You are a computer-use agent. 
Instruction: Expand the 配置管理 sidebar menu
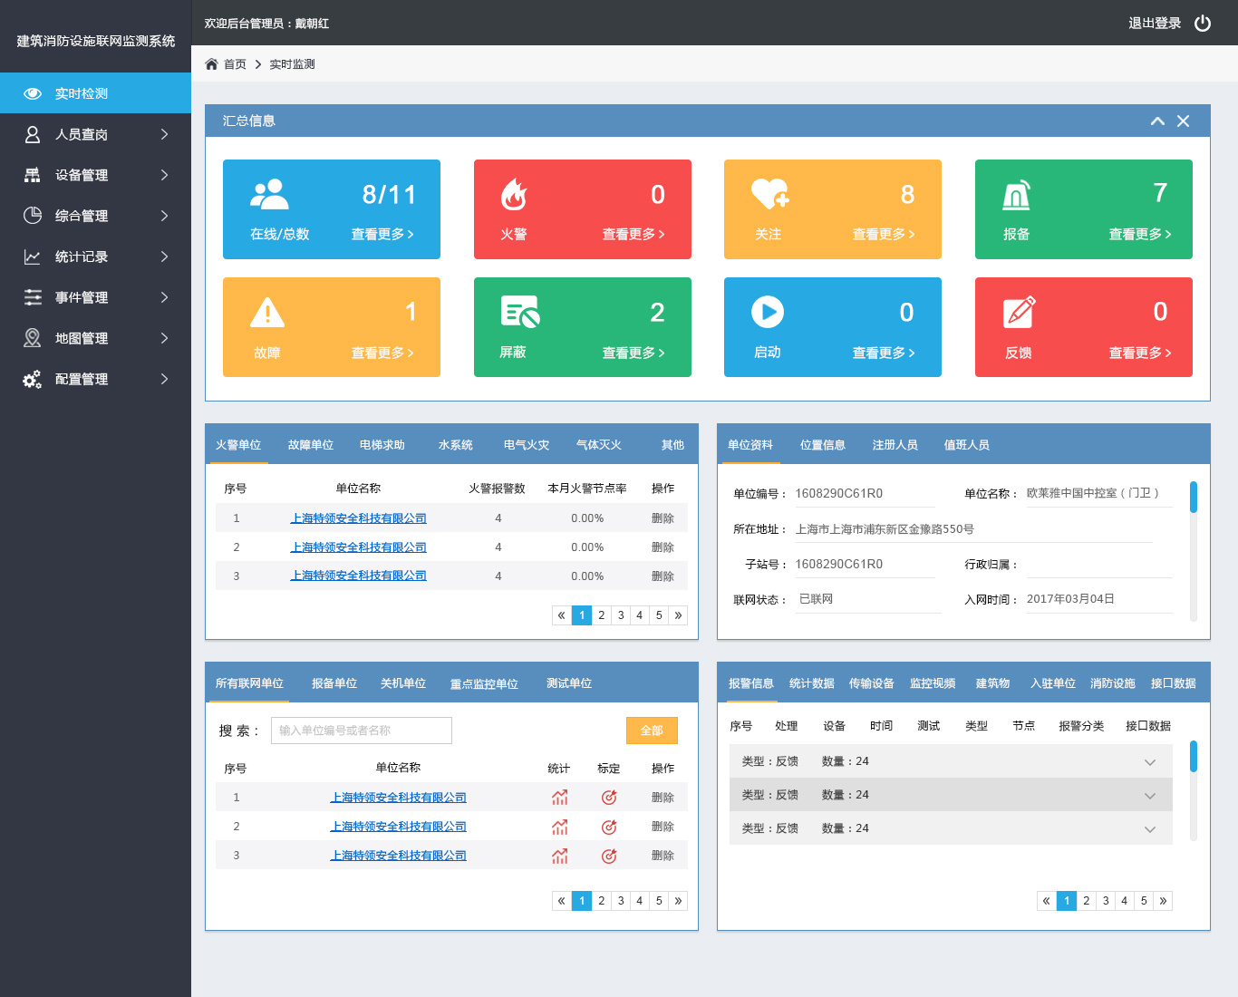click(95, 379)
